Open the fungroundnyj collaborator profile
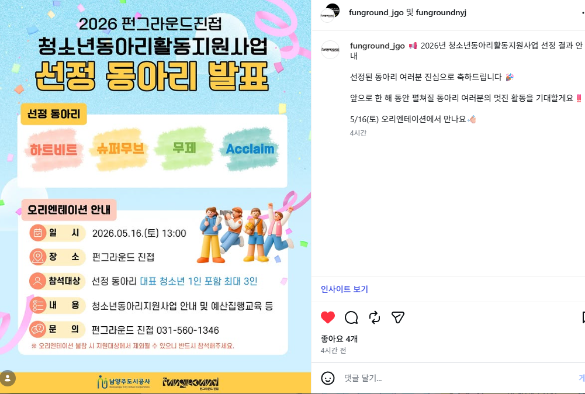Image resolution: width=585 pixels, height=394 pixels. click(441, 12)
